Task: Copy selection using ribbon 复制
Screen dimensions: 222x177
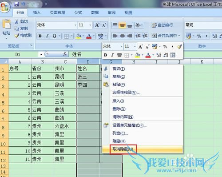Action: 21,28
